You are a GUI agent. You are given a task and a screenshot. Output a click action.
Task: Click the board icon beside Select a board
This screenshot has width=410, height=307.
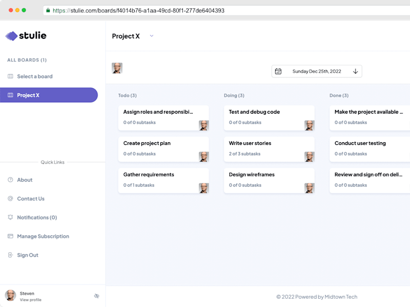tap(10, 76)
